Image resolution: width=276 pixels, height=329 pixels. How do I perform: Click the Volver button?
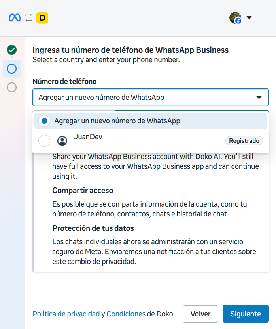(x=200, y=314)
